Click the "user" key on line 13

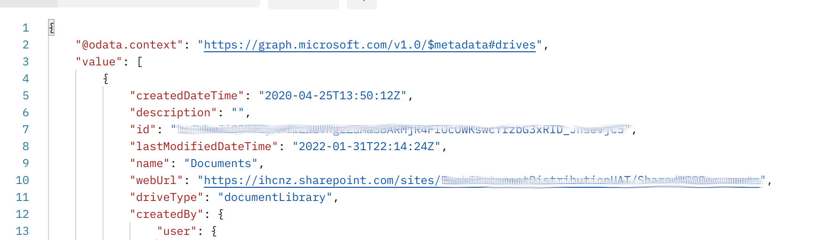(x=176, y=231)
